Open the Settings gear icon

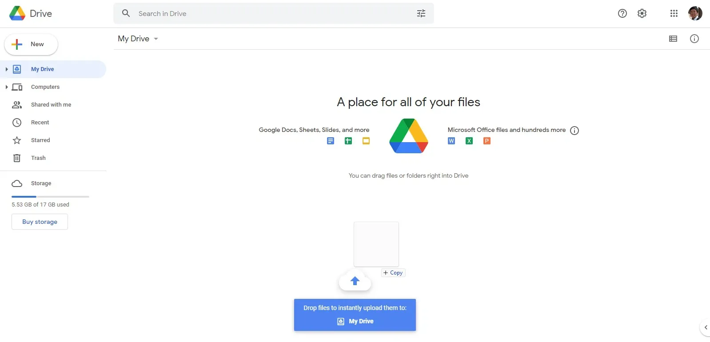coord(642,13)
